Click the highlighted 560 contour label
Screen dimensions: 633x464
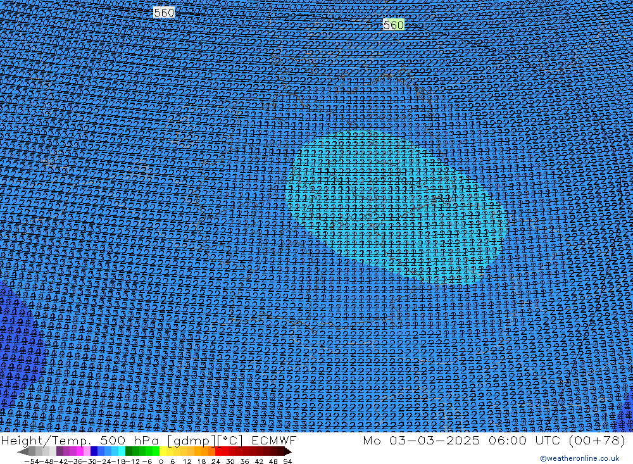(393, 25)
